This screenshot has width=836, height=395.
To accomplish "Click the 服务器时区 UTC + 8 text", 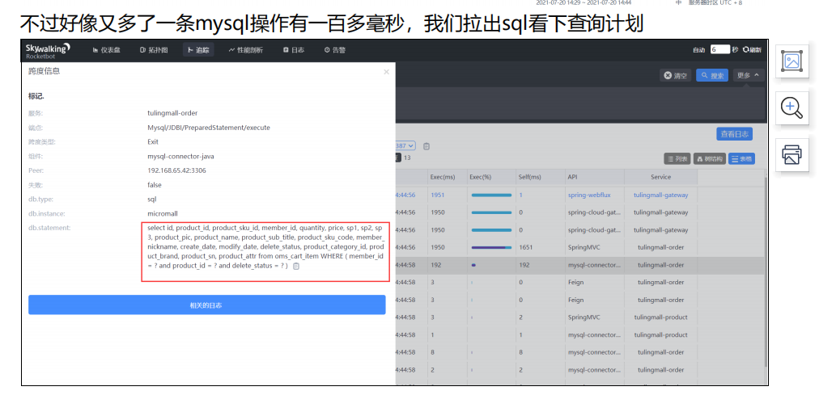I will coord(715,2).
